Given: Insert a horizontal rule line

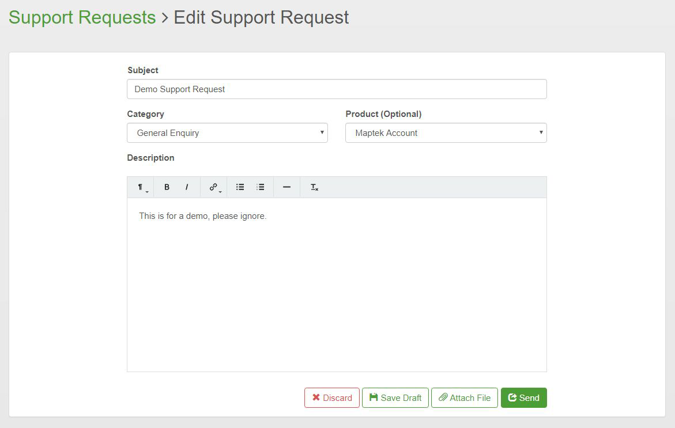Looking at the screenshot, I should point(286,187).
